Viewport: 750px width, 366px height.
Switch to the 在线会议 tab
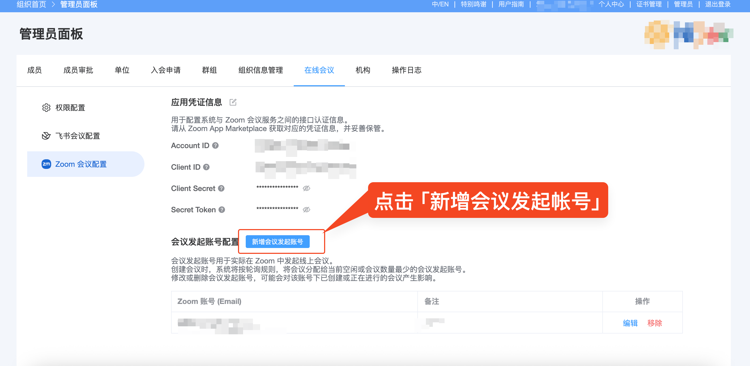[319, 70]
